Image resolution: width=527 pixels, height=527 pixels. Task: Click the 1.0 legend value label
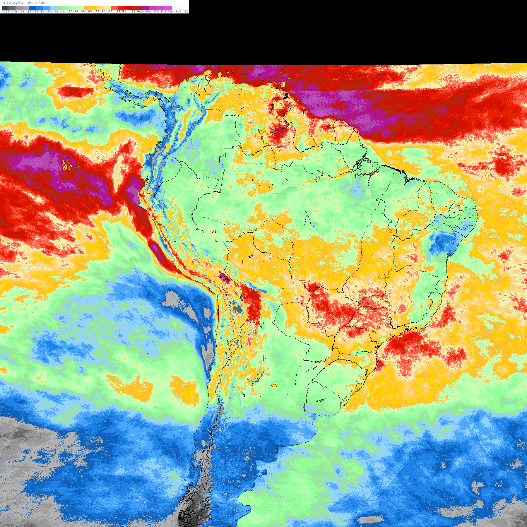tap(15, 11)
